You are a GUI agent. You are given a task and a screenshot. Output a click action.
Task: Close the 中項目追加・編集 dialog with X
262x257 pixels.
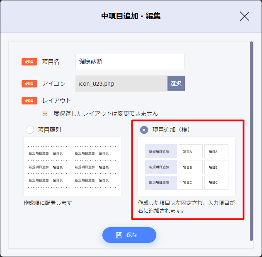pos(245,16)
